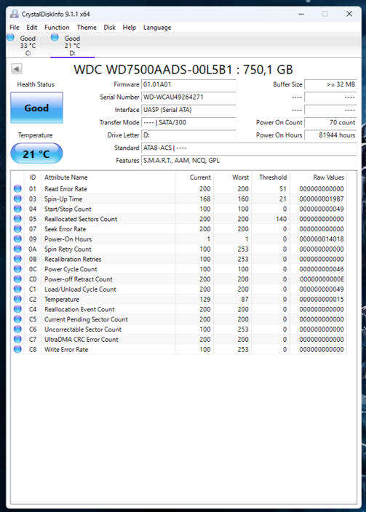Click the status icon for Power-off Retract Count
This screenshot has height=512, width=366.
tap(17, 279)
